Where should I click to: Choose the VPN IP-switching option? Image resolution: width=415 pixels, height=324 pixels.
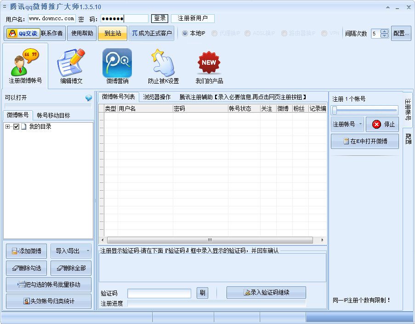(324, 33)
